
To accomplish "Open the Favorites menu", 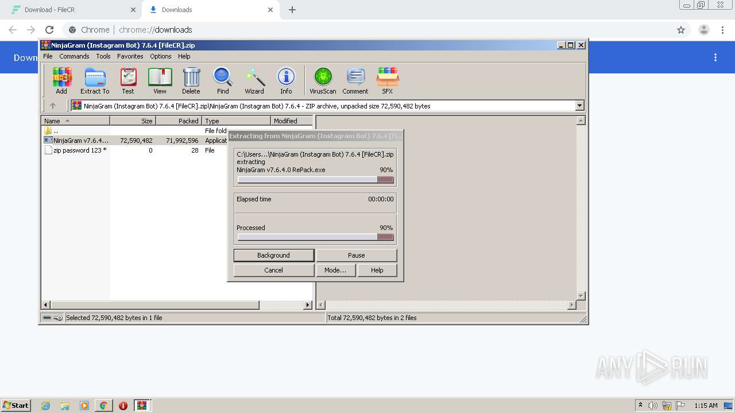I will coord(130,56).
